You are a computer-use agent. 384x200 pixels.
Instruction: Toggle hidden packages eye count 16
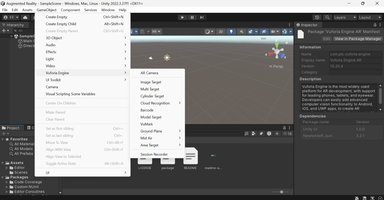click(x=287, y=134)
